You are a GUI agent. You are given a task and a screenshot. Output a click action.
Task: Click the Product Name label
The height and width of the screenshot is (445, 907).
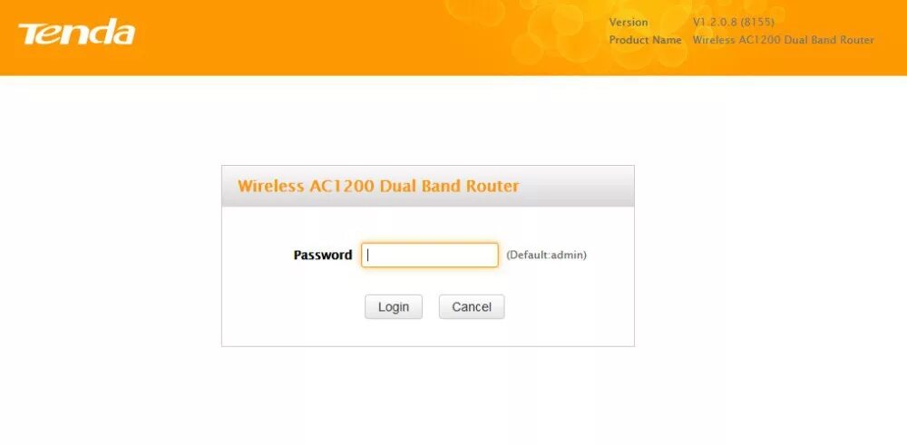(645, 40)
